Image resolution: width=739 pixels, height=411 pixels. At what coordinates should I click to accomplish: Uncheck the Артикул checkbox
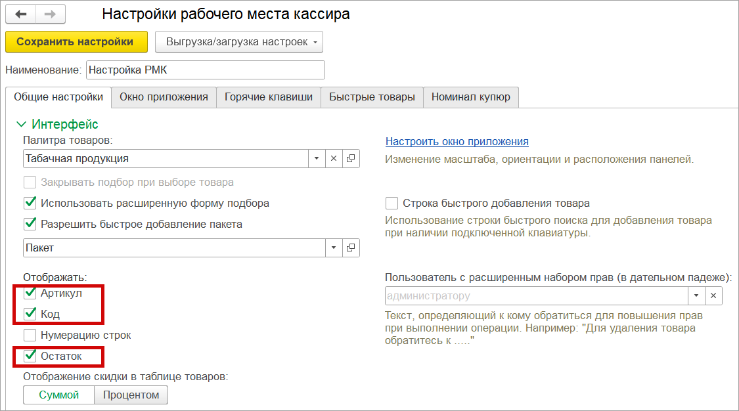click(x=30, y=293)
